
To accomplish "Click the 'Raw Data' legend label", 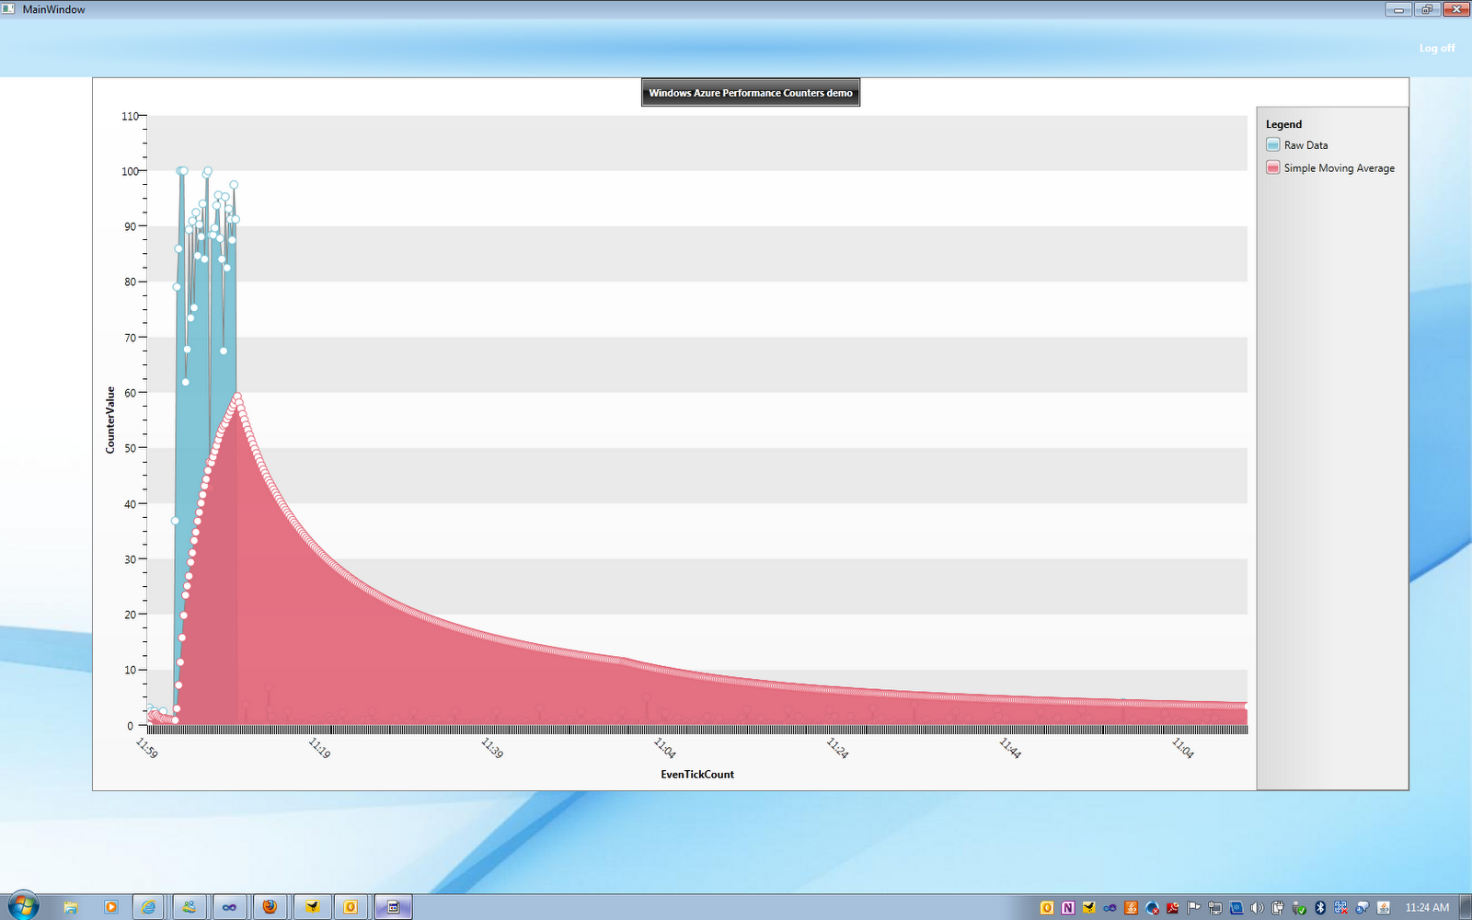I will [x=1305, y=145].
